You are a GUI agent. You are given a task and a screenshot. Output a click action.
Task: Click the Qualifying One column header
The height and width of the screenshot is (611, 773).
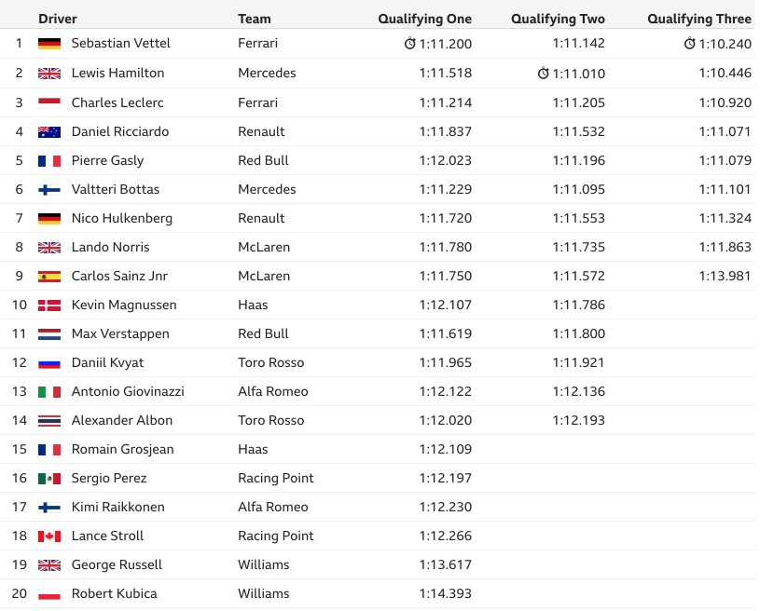point(425,19)
